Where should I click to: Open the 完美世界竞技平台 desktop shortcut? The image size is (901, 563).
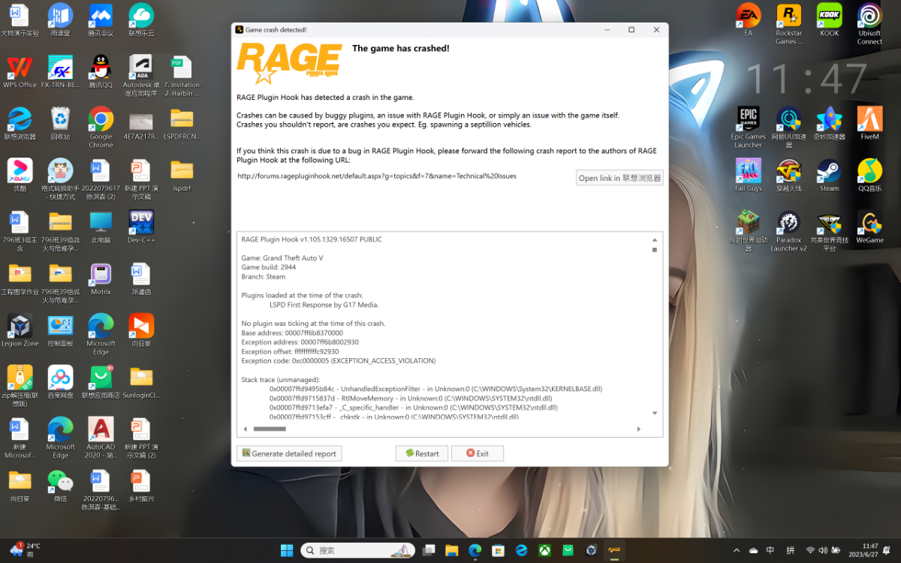point(829,231)
